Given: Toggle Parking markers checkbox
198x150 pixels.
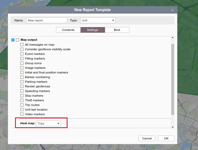Looking at the screenshot, I should click(22, 82).
